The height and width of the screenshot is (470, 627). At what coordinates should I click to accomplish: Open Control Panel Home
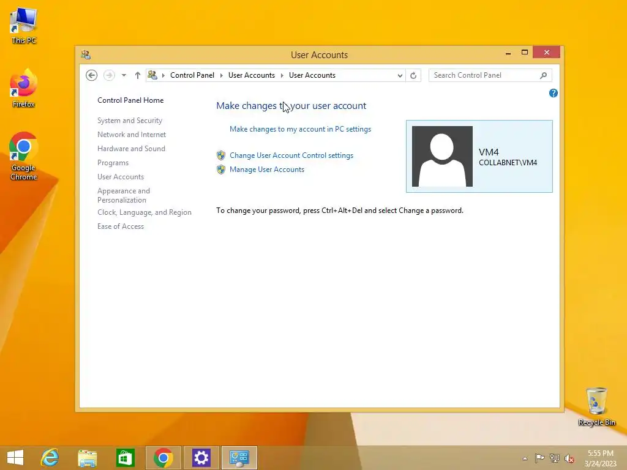(x=130, y=100)
